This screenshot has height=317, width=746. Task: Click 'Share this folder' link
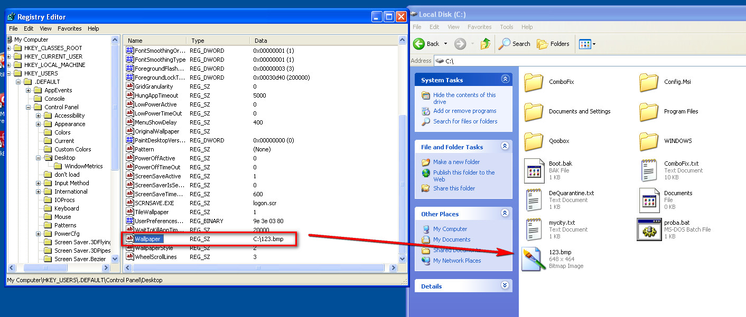[x=454, y=188]
